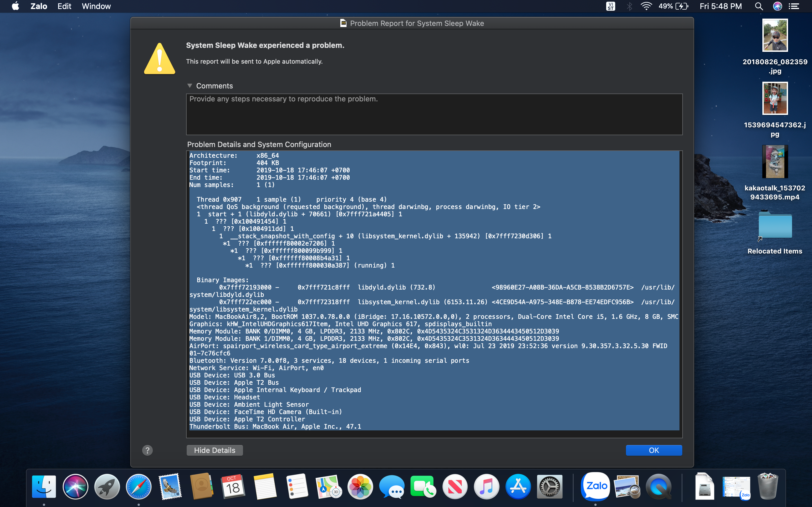The height and width of the screenshot is (507, 812).
Task: Click into the Comments text field
Action: point(434,114)
